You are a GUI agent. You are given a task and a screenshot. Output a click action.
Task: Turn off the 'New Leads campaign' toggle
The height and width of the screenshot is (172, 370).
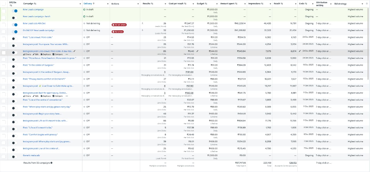click(x=14, y=11)
